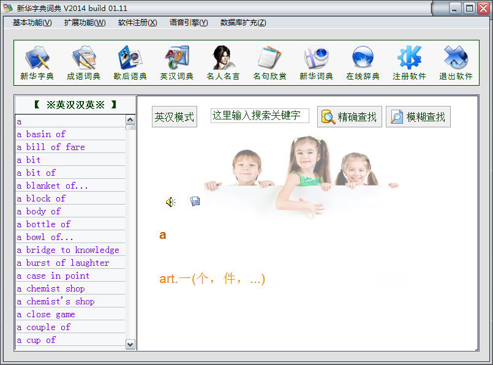The height and width of the screenshot is (365, 493).
Task: Select 'a cup of' entry
Action: pos(70,340)
